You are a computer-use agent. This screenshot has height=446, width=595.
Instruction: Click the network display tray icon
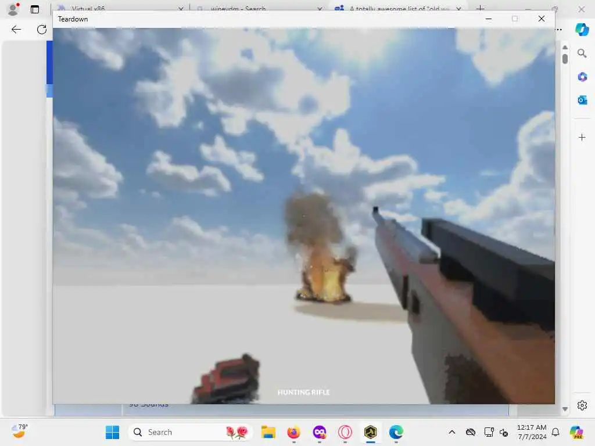click(x=489, y=432)
